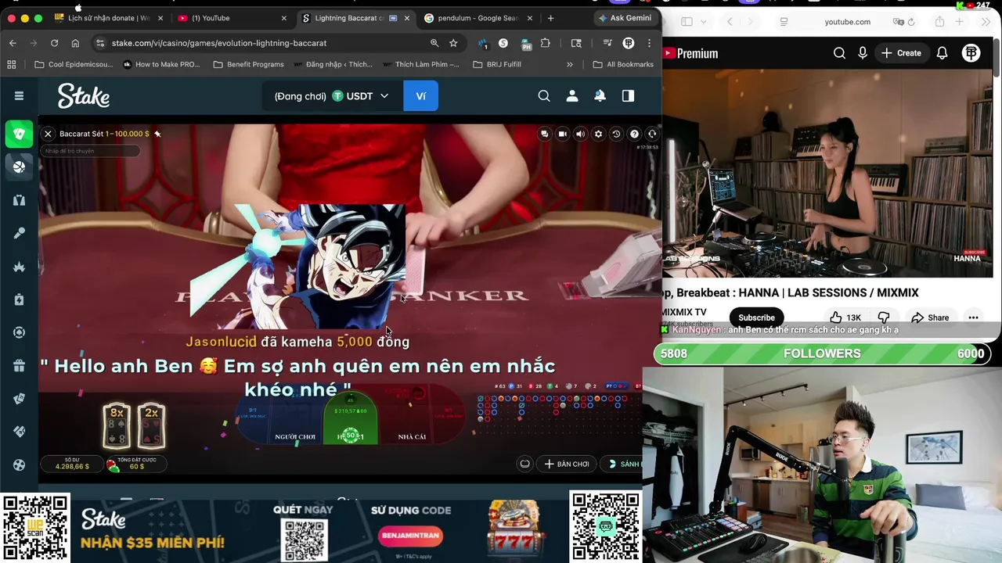Open Chrome three-dot menu

pyautogui.click(x=649, y=43)
